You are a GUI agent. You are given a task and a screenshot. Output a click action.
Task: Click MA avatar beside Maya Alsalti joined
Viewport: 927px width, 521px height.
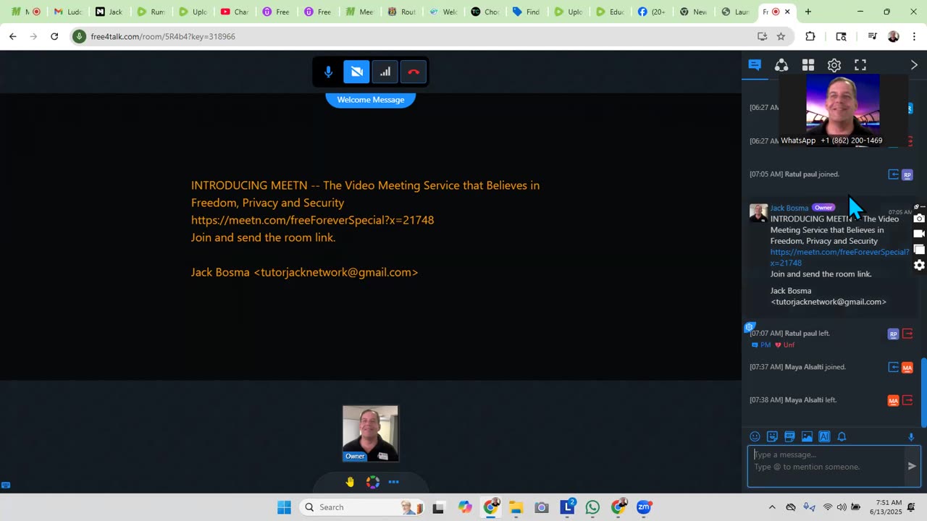[x=907, y=368]
